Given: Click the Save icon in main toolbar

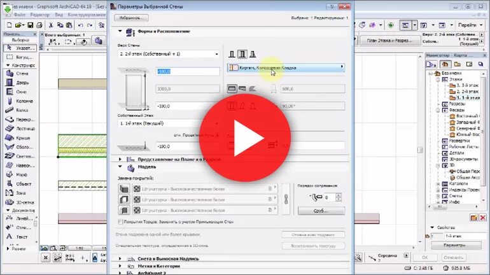Looking at the screenshot, I should [30, 25].
